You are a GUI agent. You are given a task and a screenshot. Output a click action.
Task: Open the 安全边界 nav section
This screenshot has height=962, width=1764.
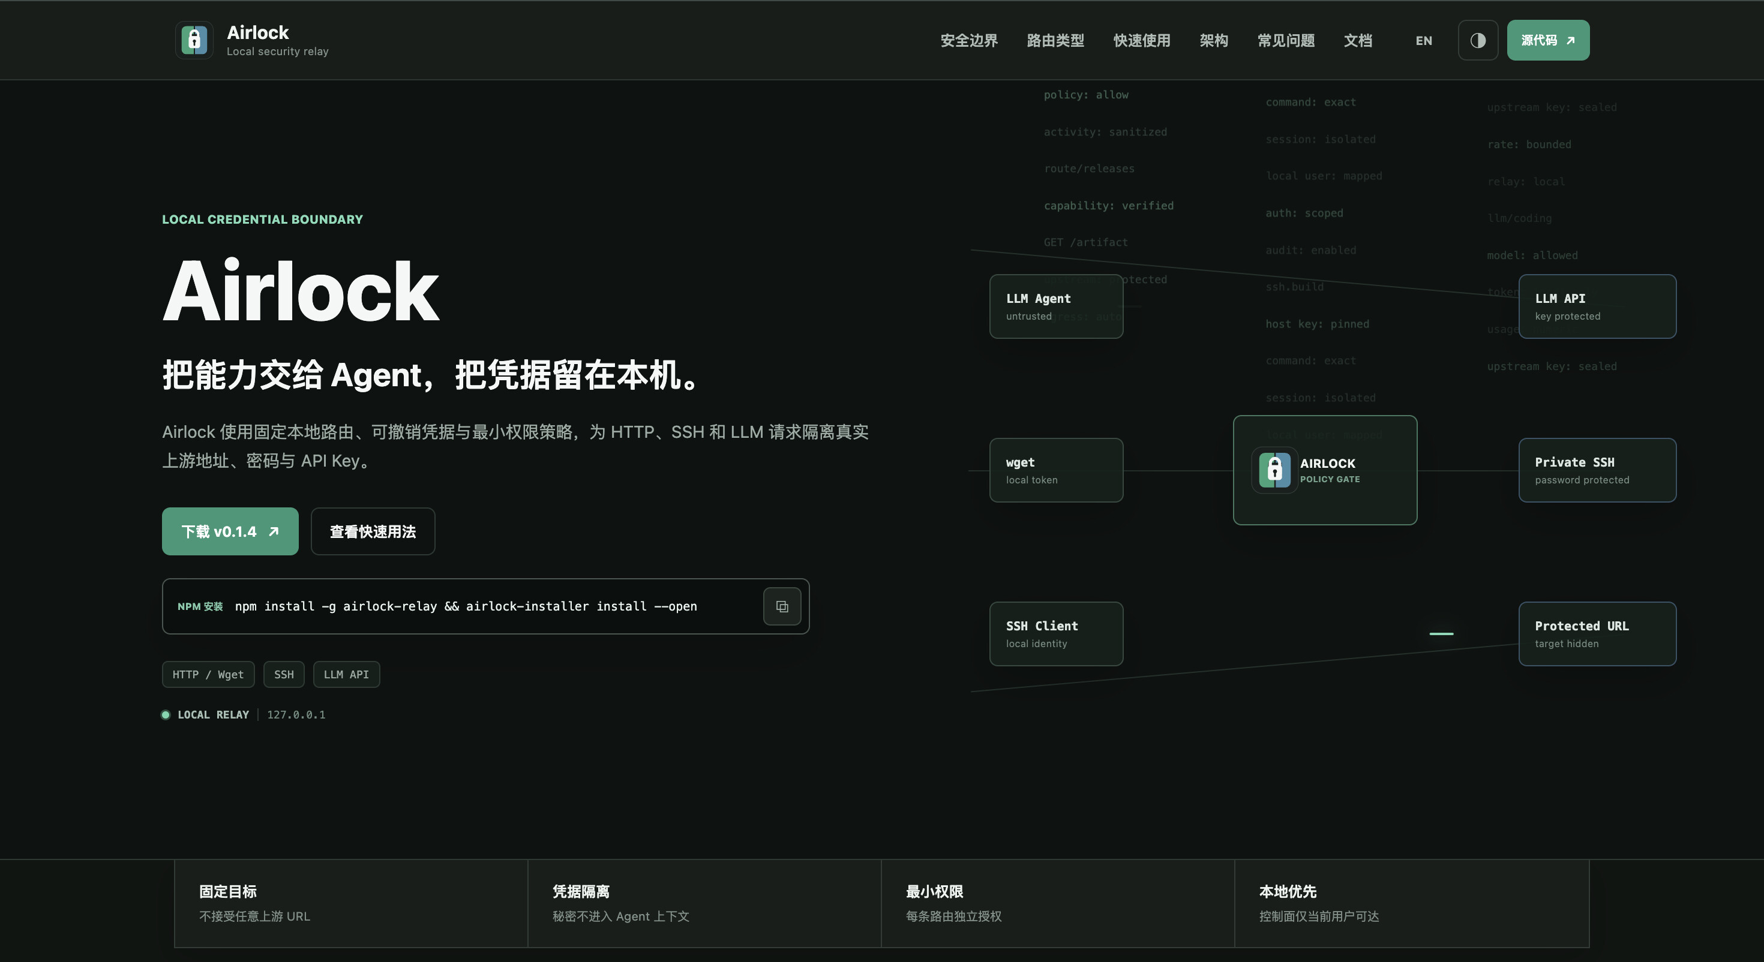coord(969,40)
